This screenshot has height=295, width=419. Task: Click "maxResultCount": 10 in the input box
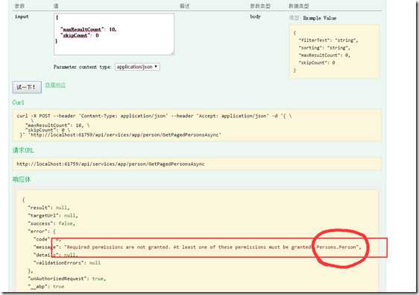pyautogui.click(x=89, y=29)
